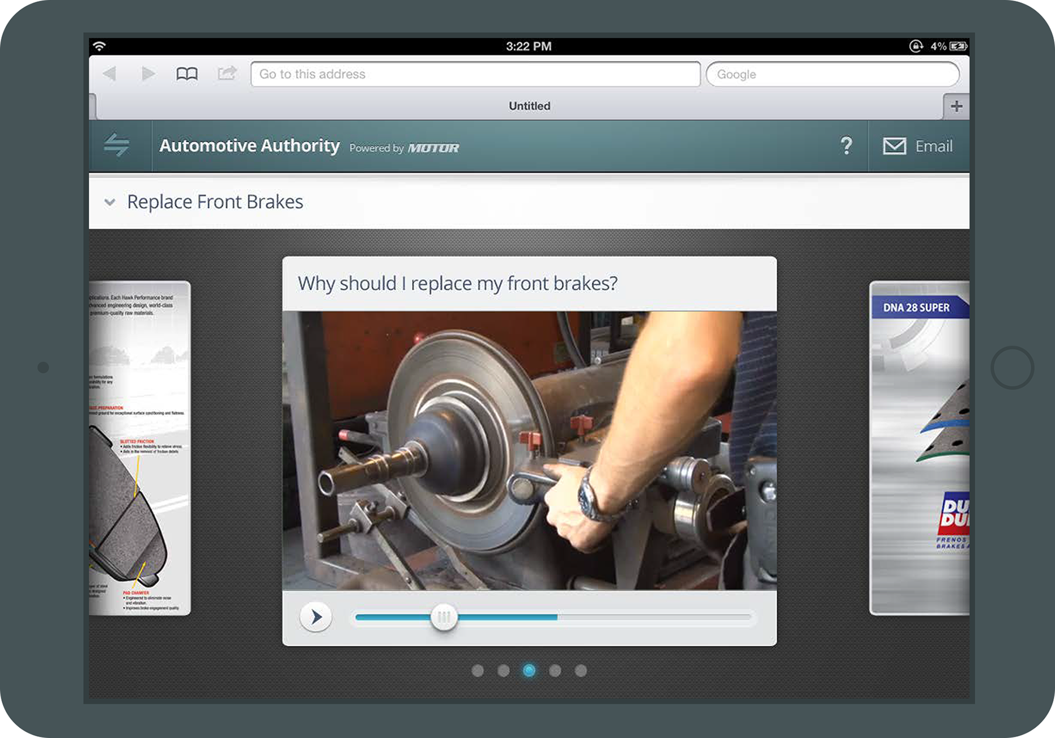Select the second carousel page dot
Screen dimensions: 1055x738
tap(503, 671)
